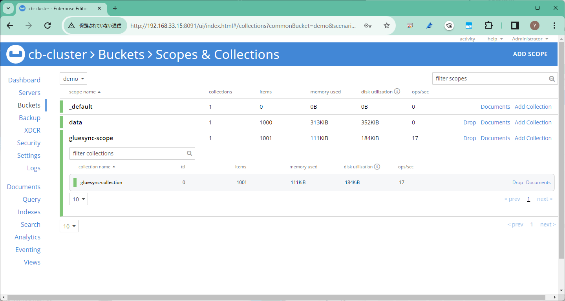Screen dimensions: 565x301
Task: Open Documents for the _default scope
Action: (496, 107)
